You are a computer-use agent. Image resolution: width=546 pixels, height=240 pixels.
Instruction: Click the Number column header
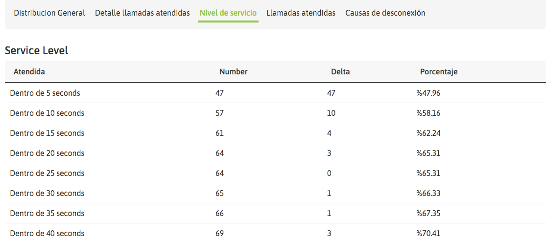coord(234,72)
